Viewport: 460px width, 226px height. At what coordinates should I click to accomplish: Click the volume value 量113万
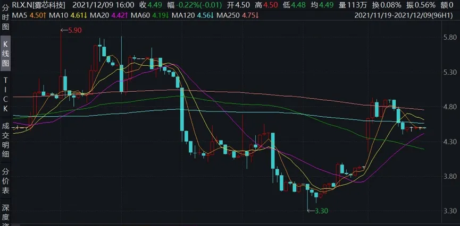coord(353,5)
